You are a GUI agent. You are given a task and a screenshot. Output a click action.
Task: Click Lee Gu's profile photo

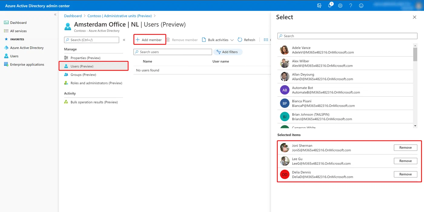[x=285, y=161]
